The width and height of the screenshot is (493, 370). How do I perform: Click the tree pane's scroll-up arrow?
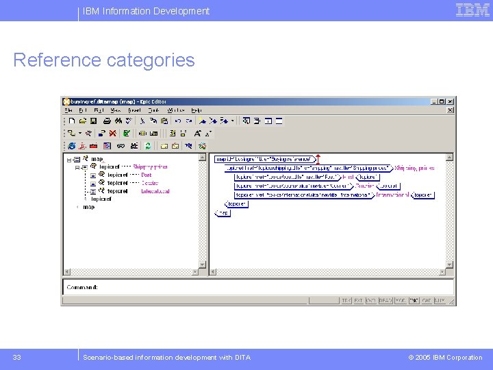(x=203, y=157)
